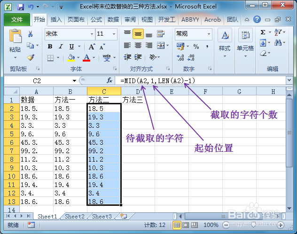Click the Clear eraser icon
Viewport: 297px width, 234px height.
point(263,54)
